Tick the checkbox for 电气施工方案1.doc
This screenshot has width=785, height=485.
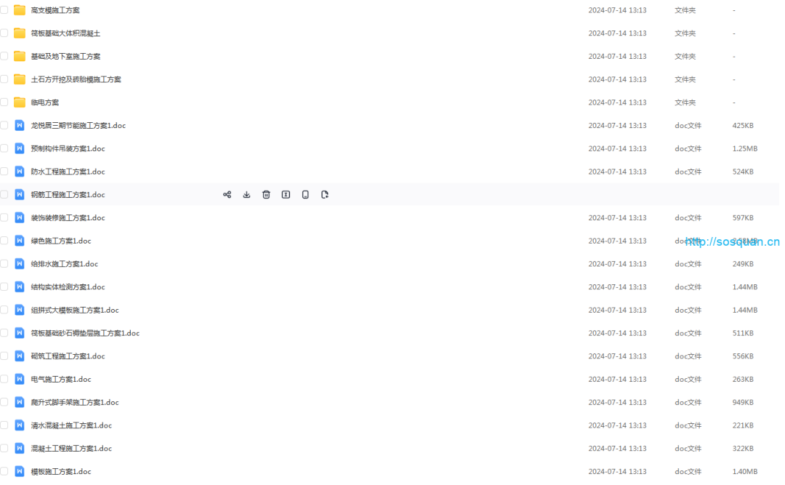[4, 379]
